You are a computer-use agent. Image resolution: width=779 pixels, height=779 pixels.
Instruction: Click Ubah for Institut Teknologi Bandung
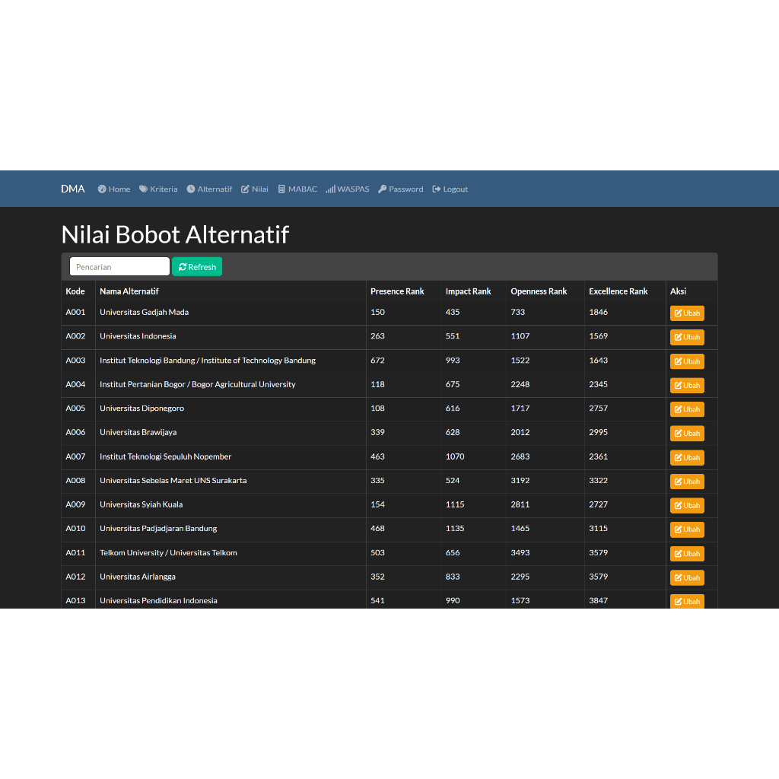coord(687,361)
